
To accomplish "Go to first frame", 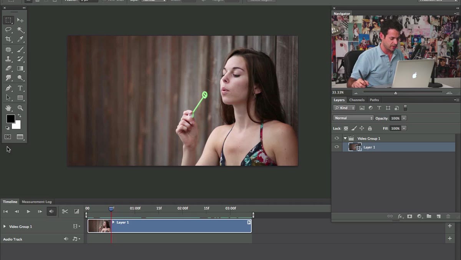I will pyautogui.click(x=5, y=212).
